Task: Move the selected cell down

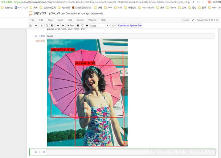Action: [63, 26]
